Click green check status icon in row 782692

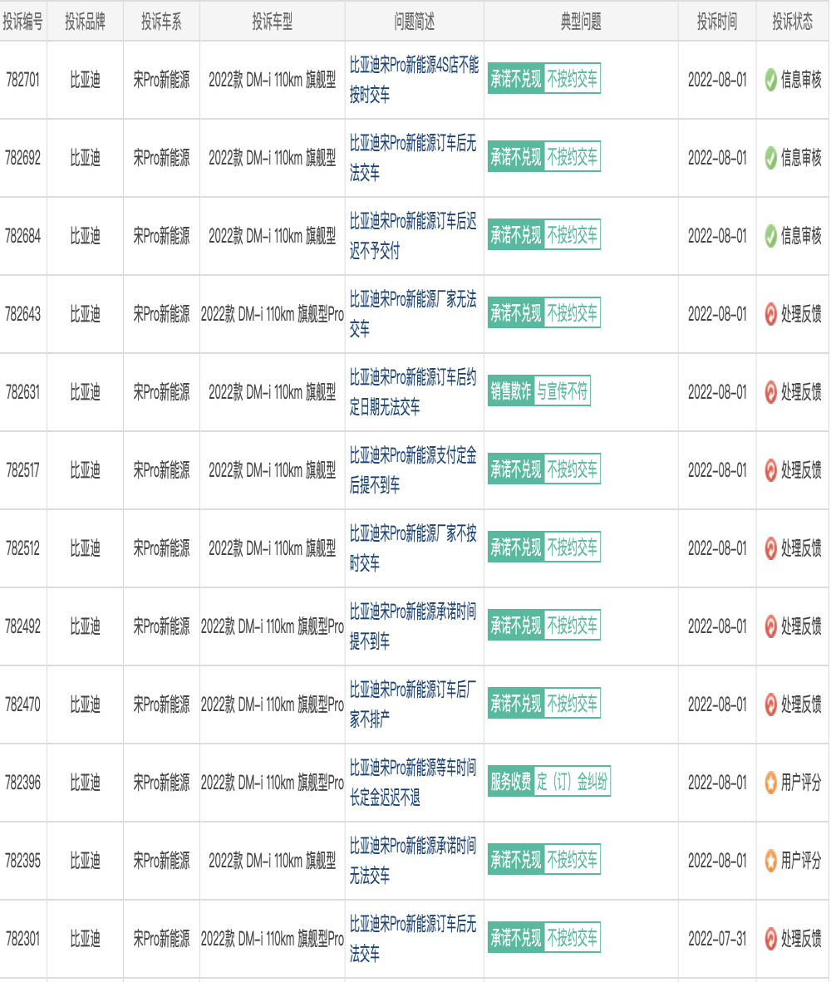coord(771,158)
